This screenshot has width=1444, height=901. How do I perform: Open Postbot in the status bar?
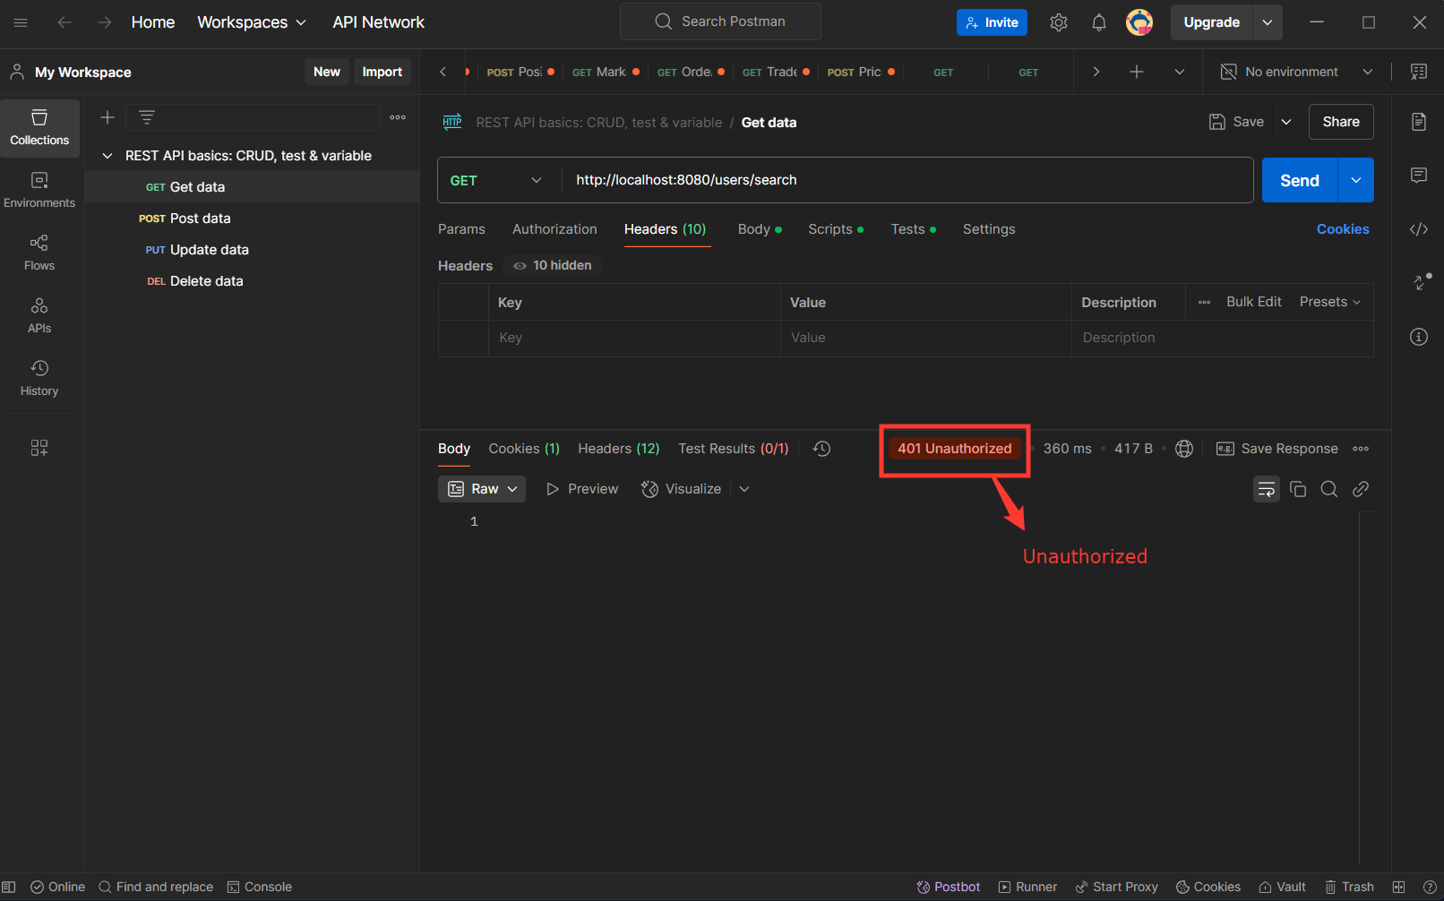click(949, 887)
